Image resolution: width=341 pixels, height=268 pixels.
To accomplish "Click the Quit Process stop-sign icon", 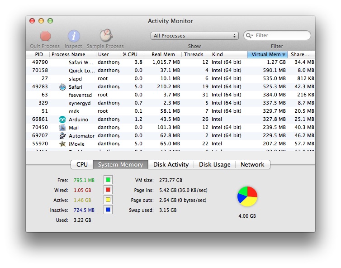I will click(x=45, y=36).
